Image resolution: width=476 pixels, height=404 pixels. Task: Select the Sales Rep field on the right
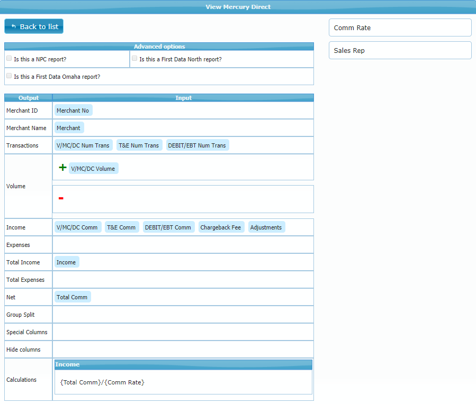pyautogui.click(x=400, y=50)
